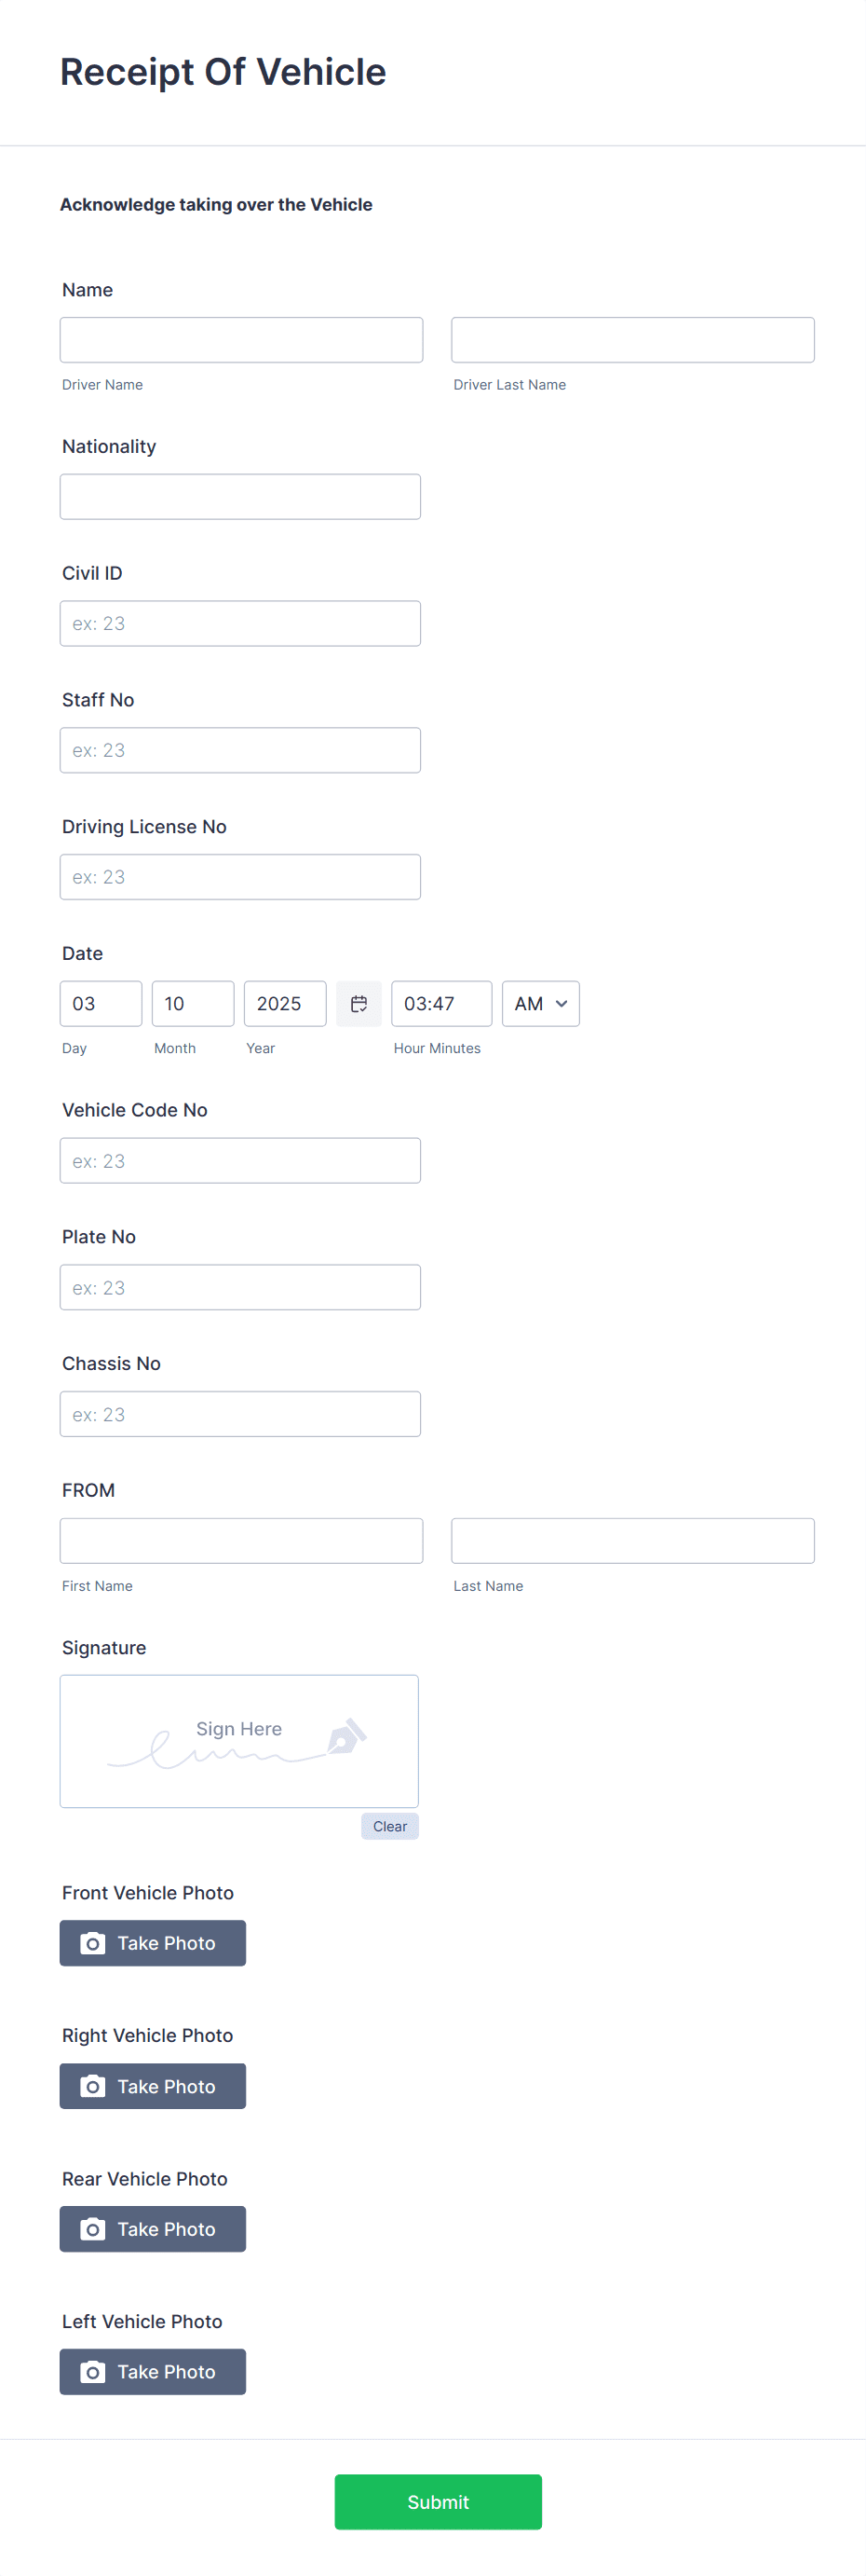Click camera icon under Rear Vehicle Photo
Image resolution: width=866 pixels, height=2576 pixels.
tap(93, 2229)
